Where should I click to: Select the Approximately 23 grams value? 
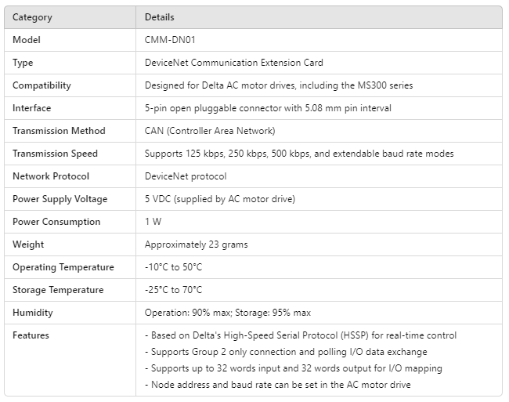pos(196,244)
